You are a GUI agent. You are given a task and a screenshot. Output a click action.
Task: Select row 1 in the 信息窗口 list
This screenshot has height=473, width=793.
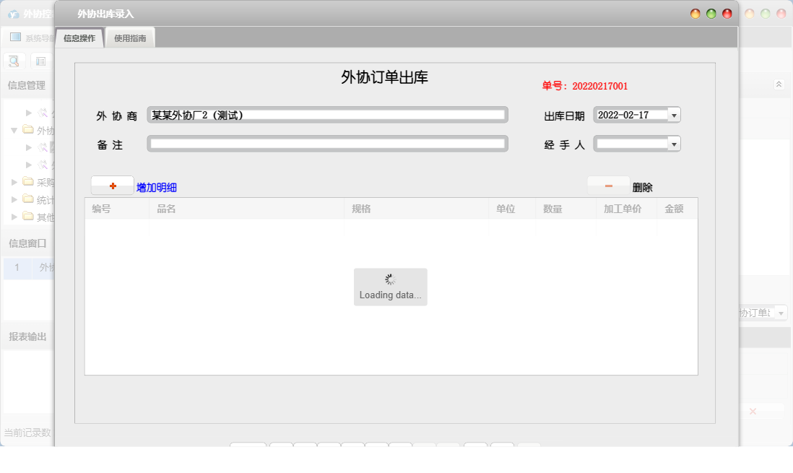(29, 268)
